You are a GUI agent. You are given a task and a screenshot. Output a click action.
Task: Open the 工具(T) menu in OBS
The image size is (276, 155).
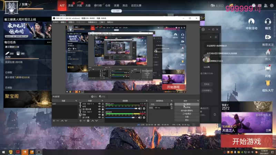point(102,22)
